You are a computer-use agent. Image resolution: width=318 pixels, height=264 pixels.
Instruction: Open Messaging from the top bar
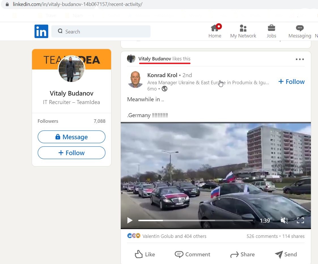pyautogui.click(x=300, y=31)
